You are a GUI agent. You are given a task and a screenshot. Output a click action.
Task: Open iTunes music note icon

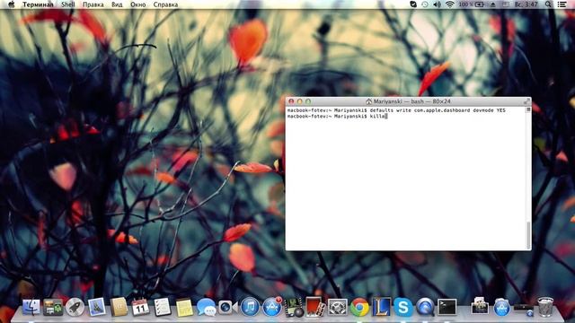click(250, 307)
